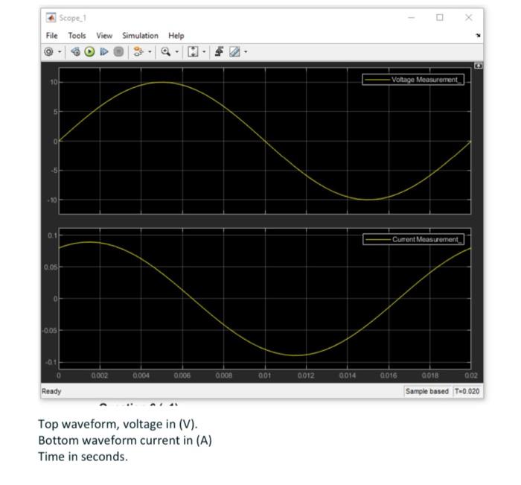Click the Scale Axes Limits icon
The width and height of the screenshot is (521, 485).
click(193, 52)
